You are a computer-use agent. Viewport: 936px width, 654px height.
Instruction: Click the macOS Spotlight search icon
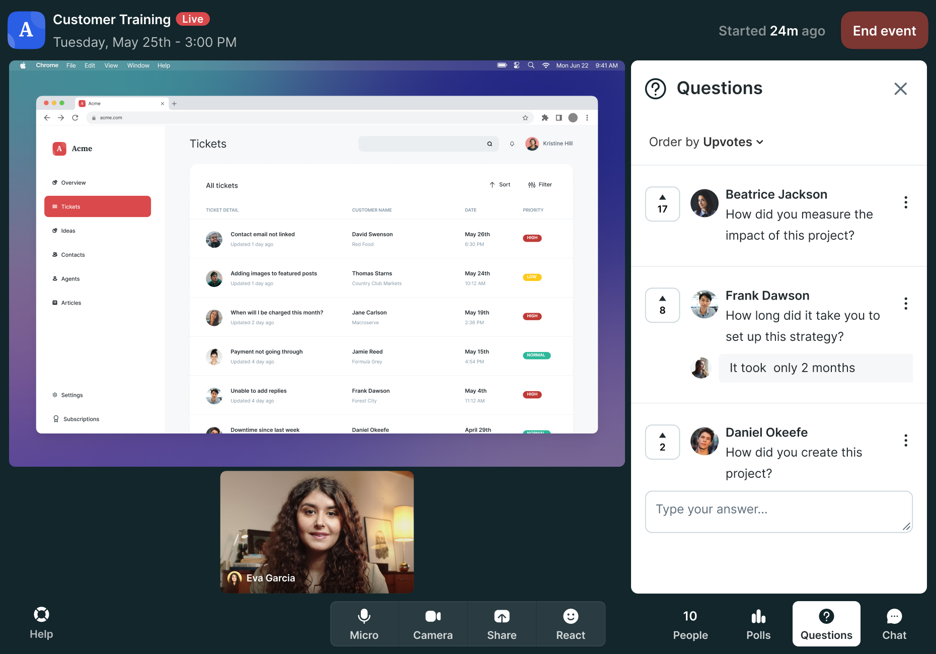pos(531,65)
